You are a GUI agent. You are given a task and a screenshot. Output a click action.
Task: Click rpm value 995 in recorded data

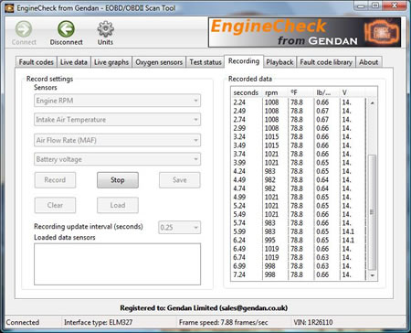point(270,241)
